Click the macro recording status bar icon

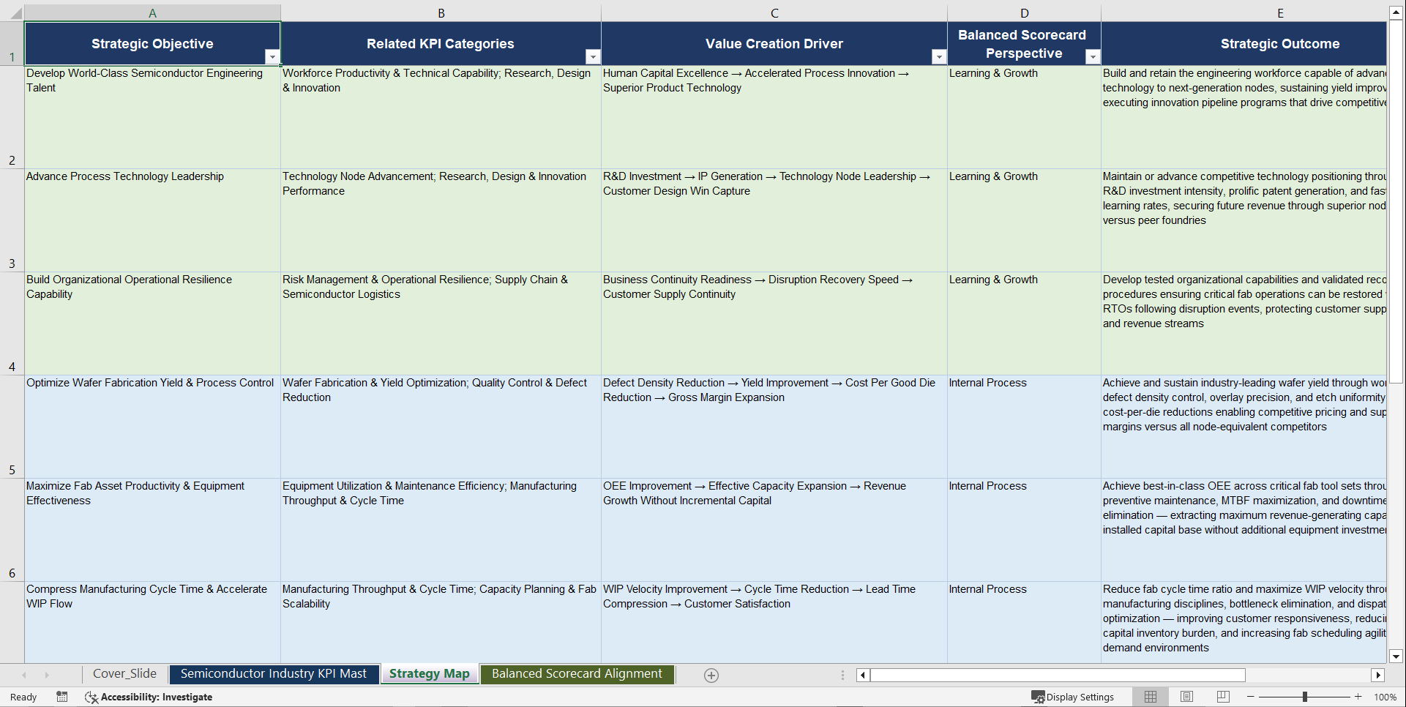(62, 697)
